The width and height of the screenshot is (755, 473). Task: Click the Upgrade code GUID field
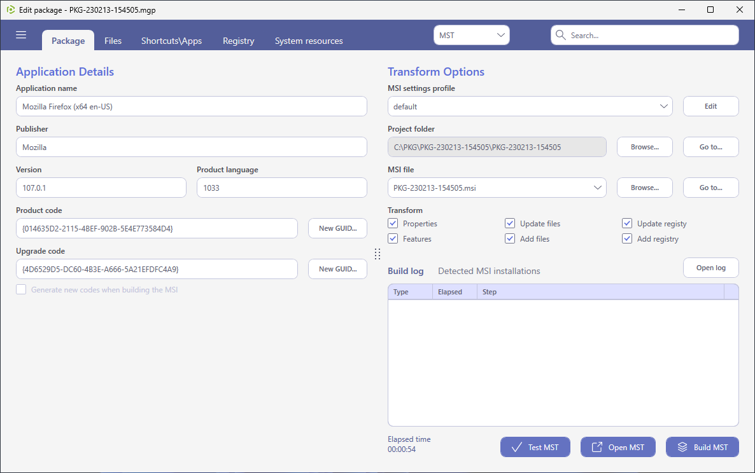tap(157, 269)
